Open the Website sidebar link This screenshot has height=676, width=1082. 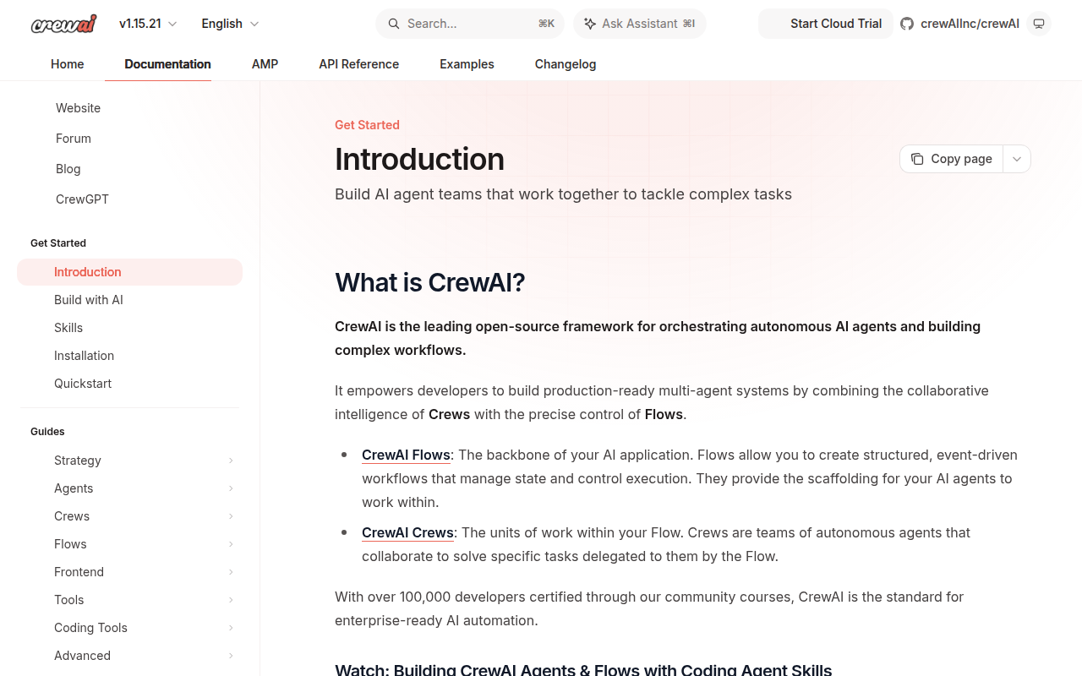point(78,108)
